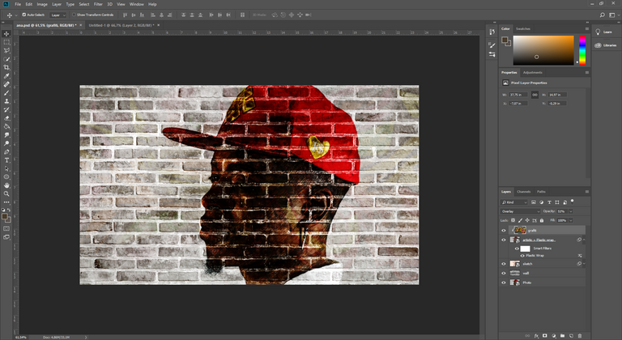
Task: Select the Horizontal Type tool
Action: 6,160
